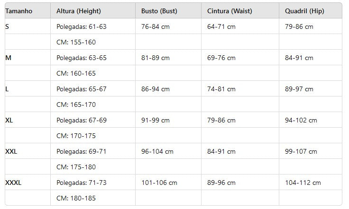Click the 104-112 cm hip value
This screenshot has height=209, width=349.
pyautogui.click(x=303, y=183)
